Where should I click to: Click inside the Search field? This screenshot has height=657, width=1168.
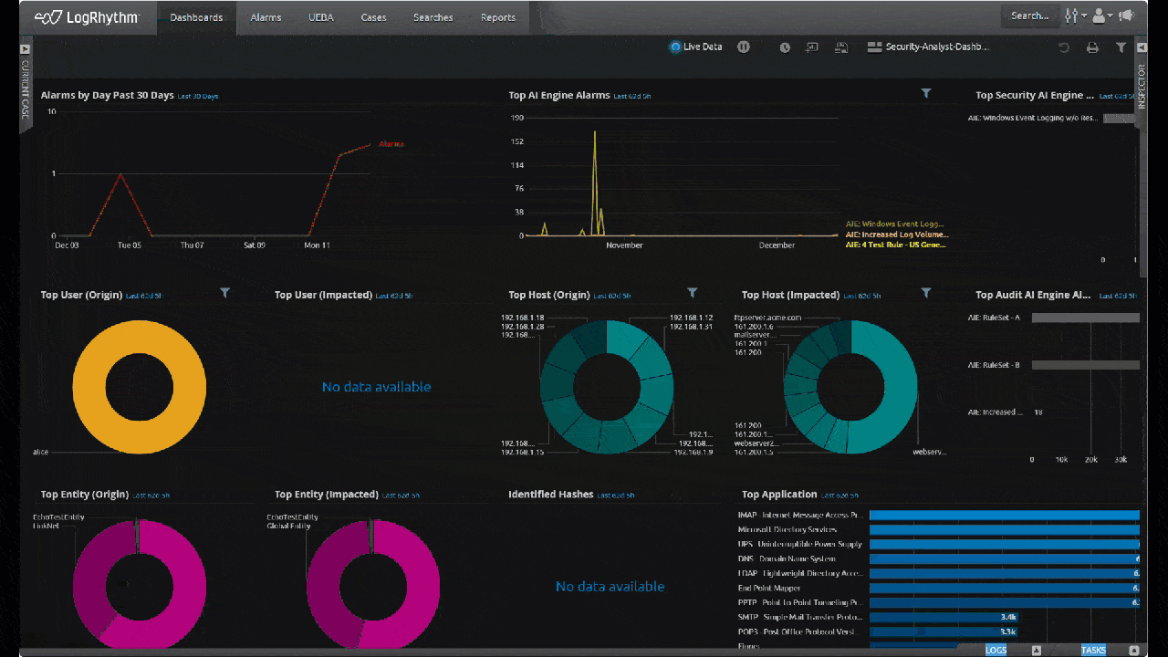[1029, 15]
